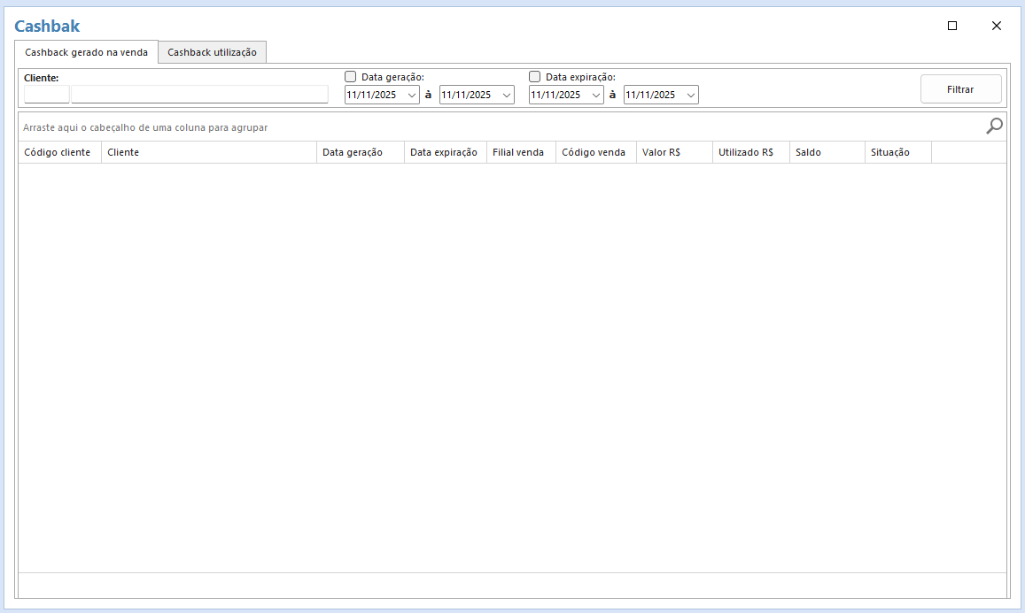This screenshot has width=1025, height=613.
Task: Open the Data expiração start date dropdown
Action: (x=595, y=95)
